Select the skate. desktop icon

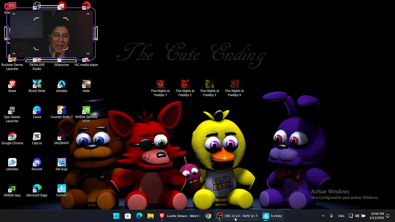click(x=86, y=86)
